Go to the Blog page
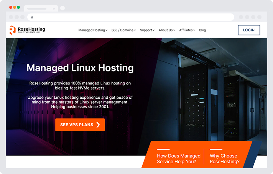The width and height of the screenshot is (273, 174). point(202,30)
